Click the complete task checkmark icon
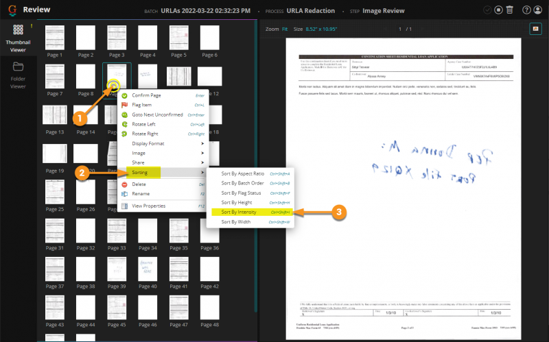 [487, 10]
